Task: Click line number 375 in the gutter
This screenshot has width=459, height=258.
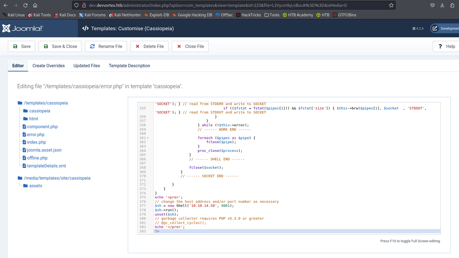Action: pyautogui.click(x=143, y=197)
